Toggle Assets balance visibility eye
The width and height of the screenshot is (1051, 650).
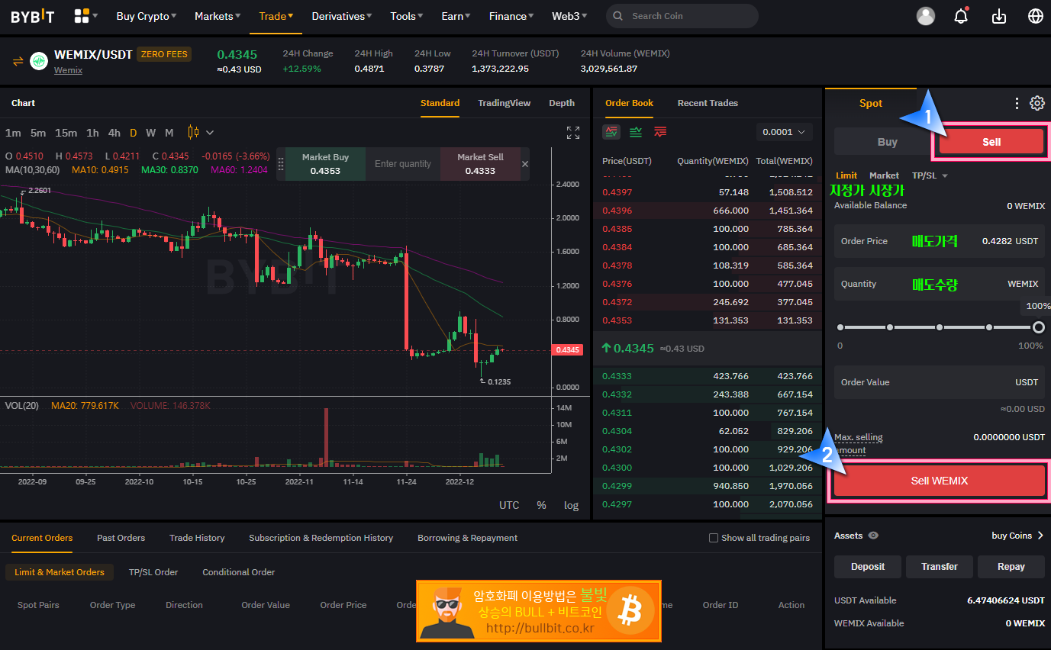[873, 536]
